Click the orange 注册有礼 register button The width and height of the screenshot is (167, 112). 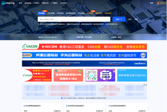click(x=162, y=3)
